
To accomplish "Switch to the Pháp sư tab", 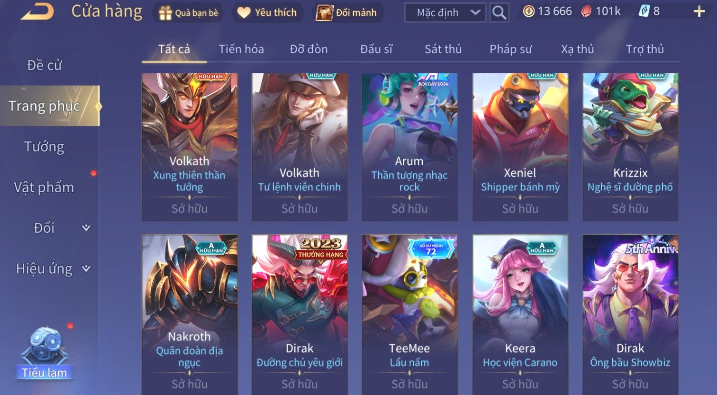I will point(511,49).
